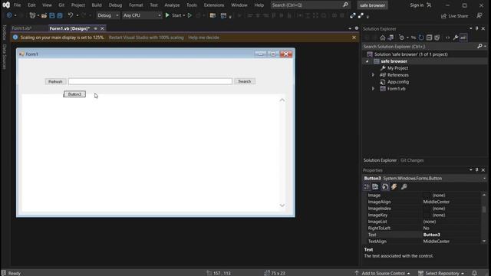491x276 pixels.
Task: Click the Pending Changes Filter clock icon
Action: pyautogui.click(x=401, y=38)
